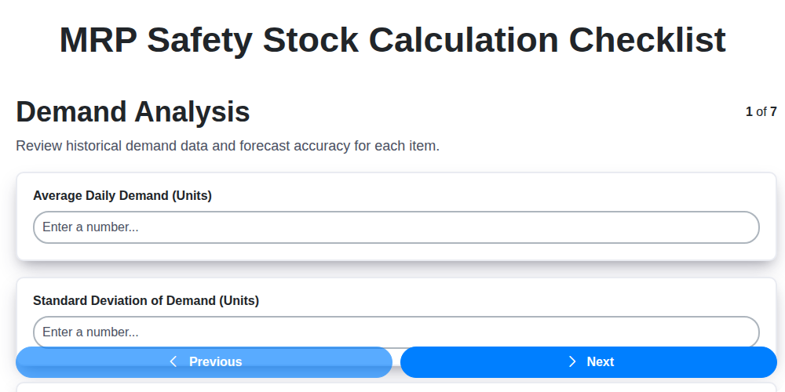Click the Demand Analysis section heading

(133, 112)
